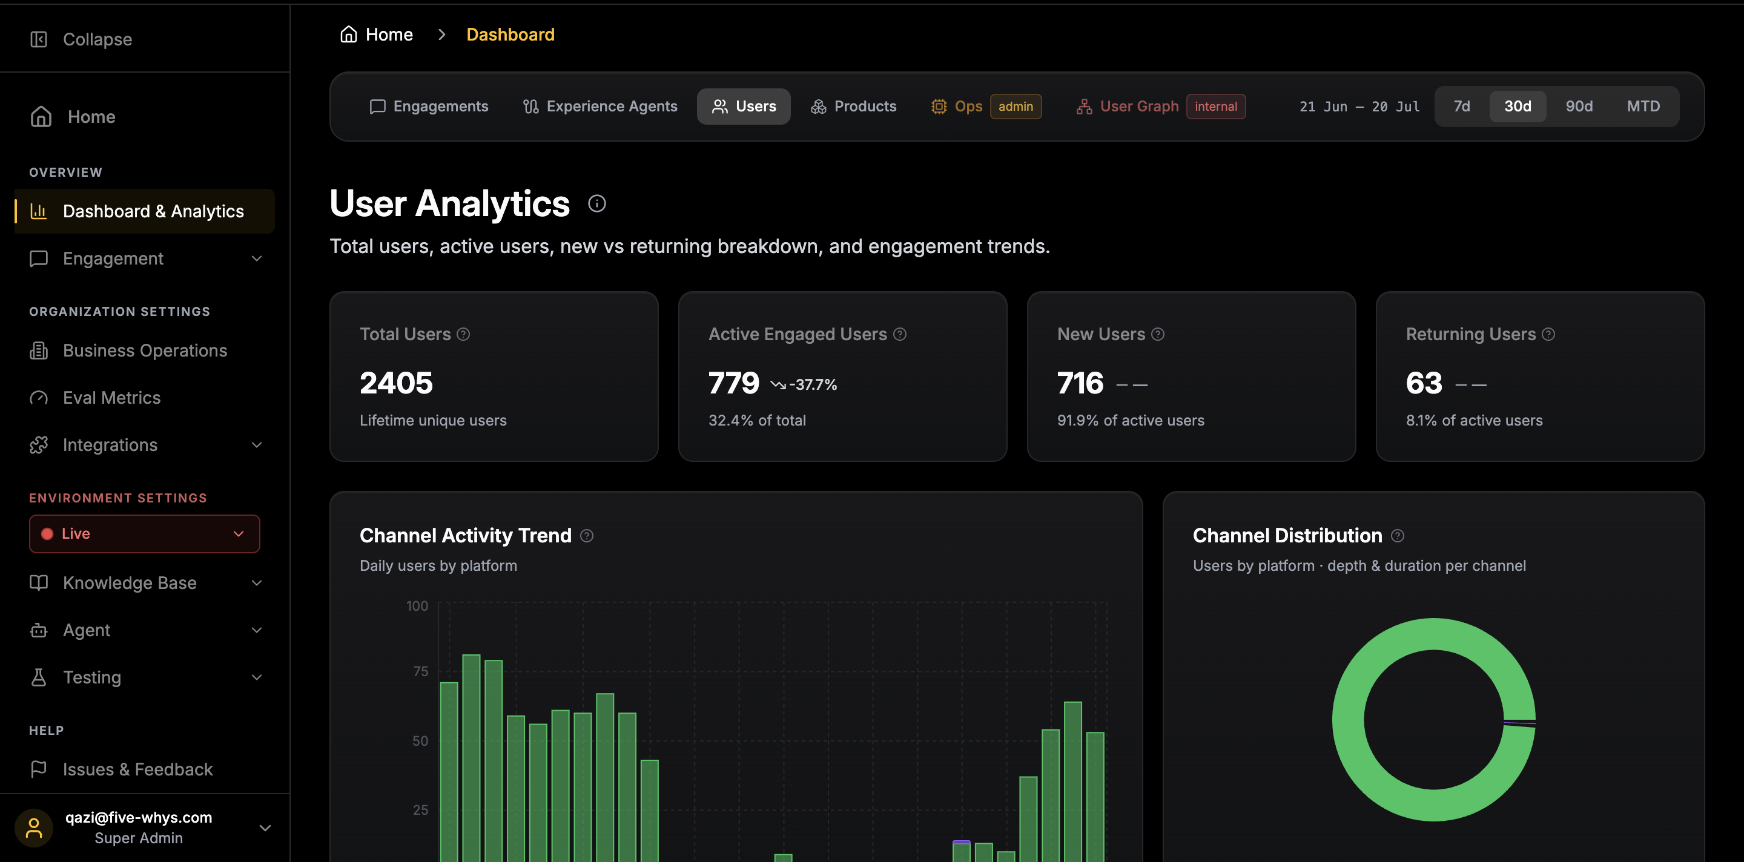Click the help icon beside Total Users
1744x862 pixels.
(x=463, y=334)
